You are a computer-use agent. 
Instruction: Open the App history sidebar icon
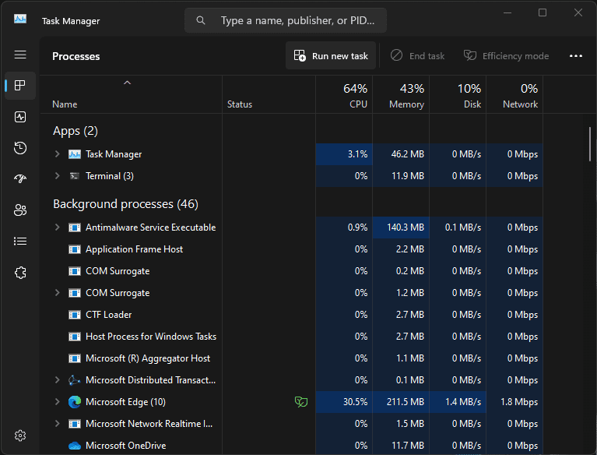pos(20,148)
